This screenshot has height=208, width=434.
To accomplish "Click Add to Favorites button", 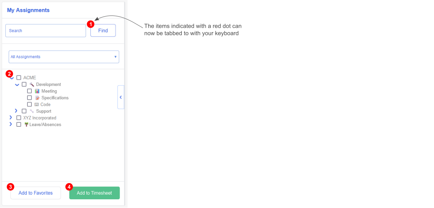I will pos(36,193).
